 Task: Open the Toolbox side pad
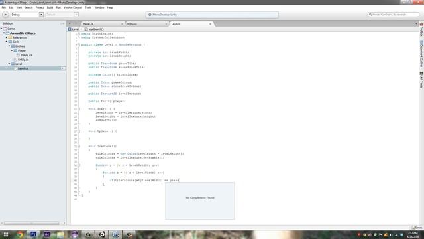click(x=421, y=30)
